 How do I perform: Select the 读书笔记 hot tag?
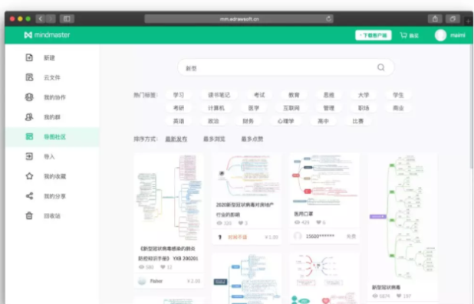point(219,95)
